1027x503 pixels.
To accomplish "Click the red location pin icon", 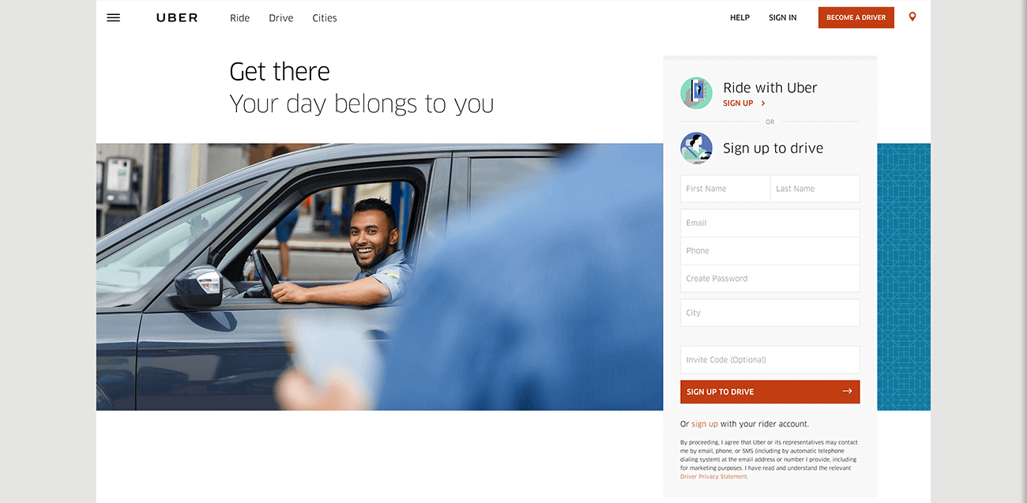I will pos(912,17).
